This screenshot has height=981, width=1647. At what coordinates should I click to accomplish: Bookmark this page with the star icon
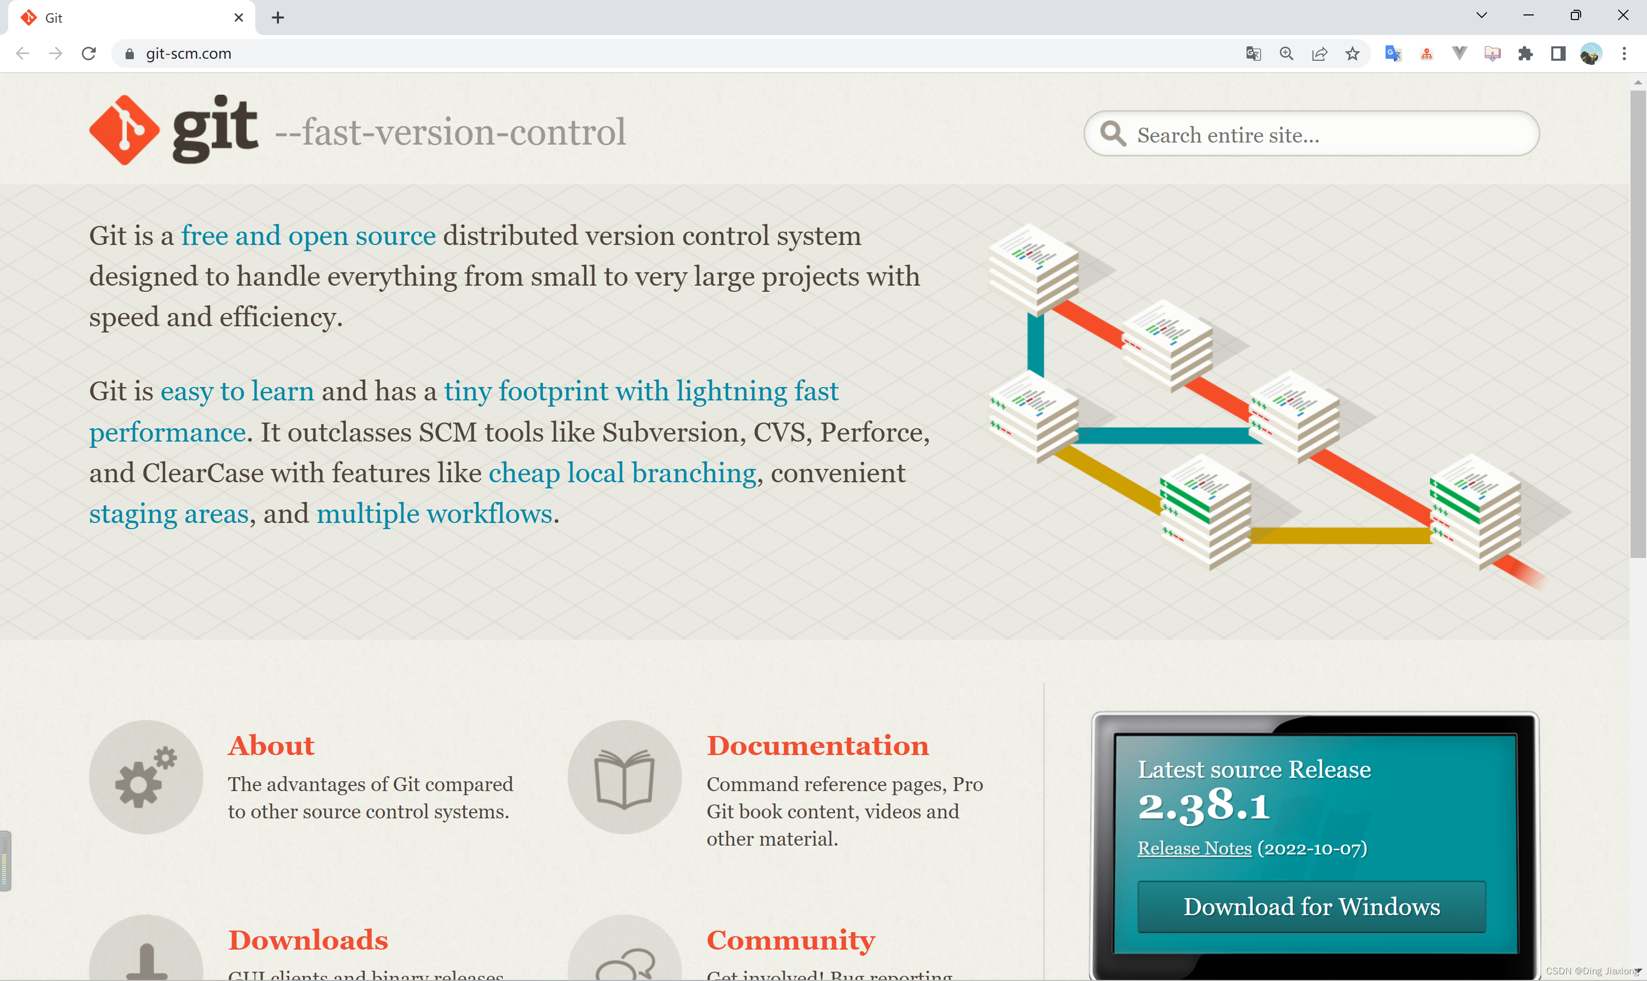tap(1352, 54)
